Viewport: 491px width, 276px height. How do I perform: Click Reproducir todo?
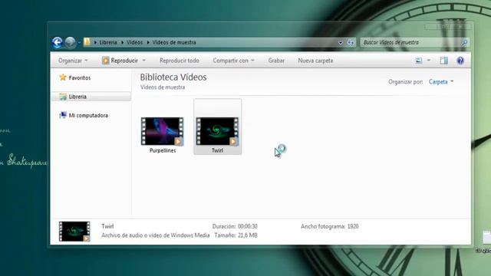pos(180,61)
